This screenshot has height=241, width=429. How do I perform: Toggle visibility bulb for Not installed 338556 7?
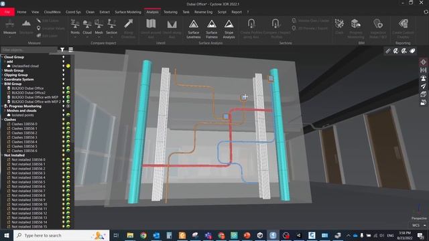(x=64, y=191)
